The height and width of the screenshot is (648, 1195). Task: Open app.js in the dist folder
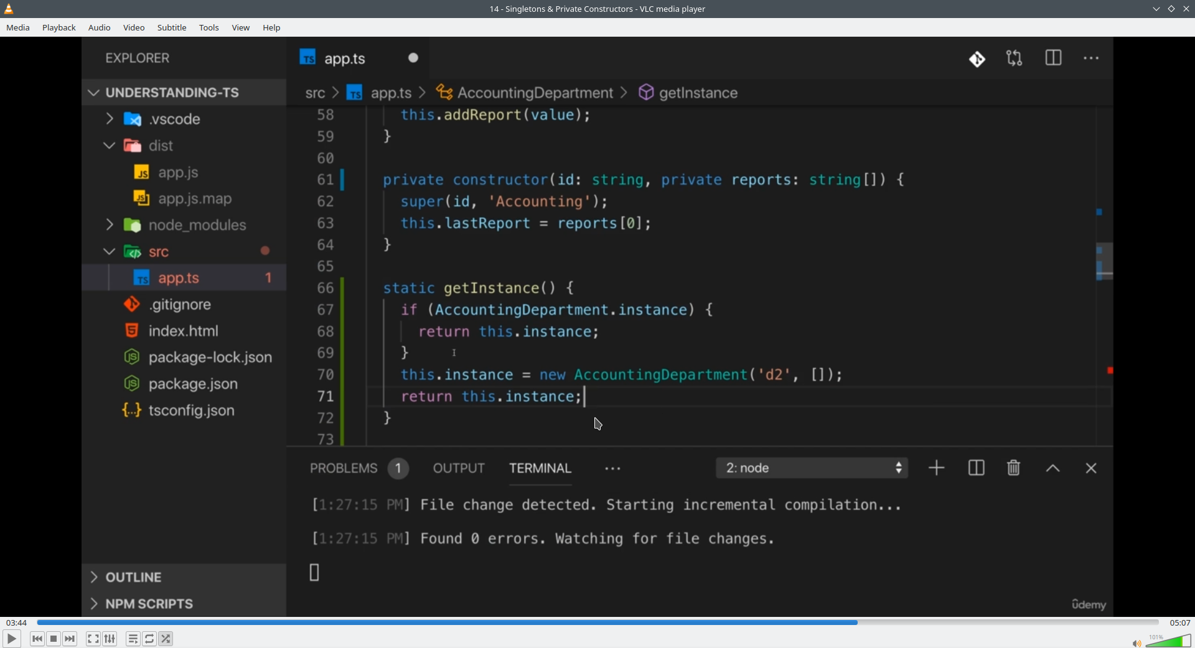click(x=184, y=172)
